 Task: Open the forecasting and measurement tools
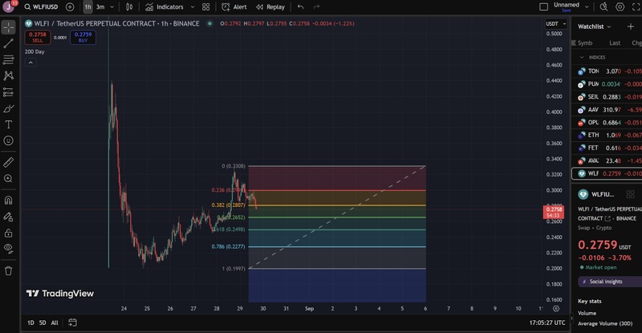click(9, 92)
